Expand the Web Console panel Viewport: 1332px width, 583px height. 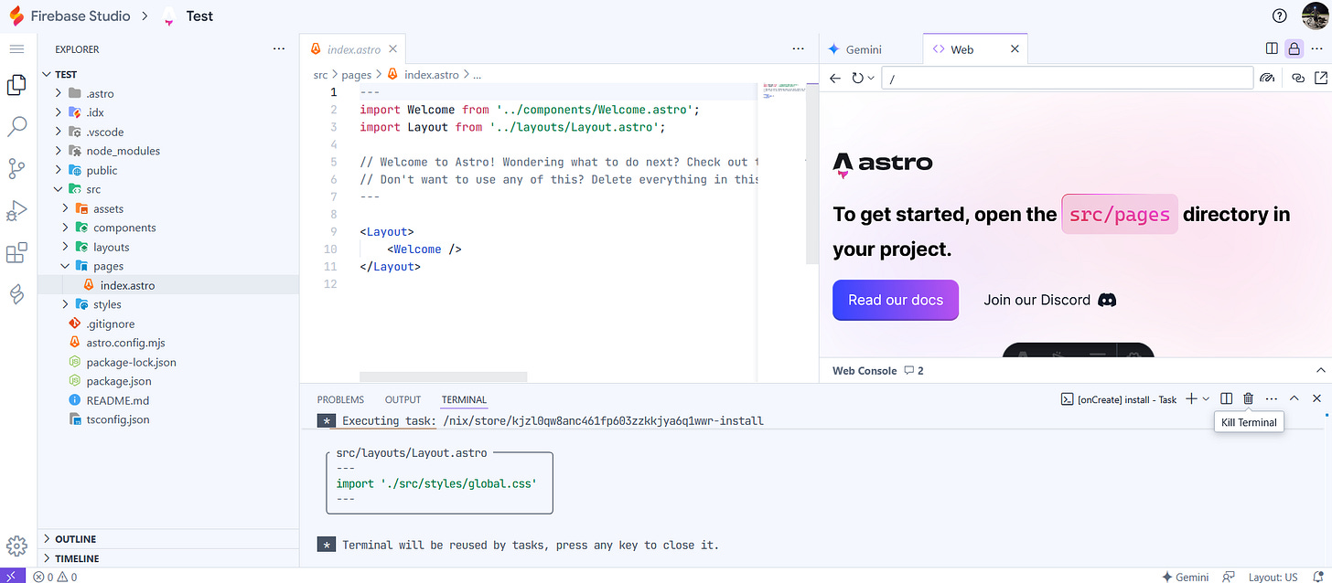click(x=1320, y=371)
